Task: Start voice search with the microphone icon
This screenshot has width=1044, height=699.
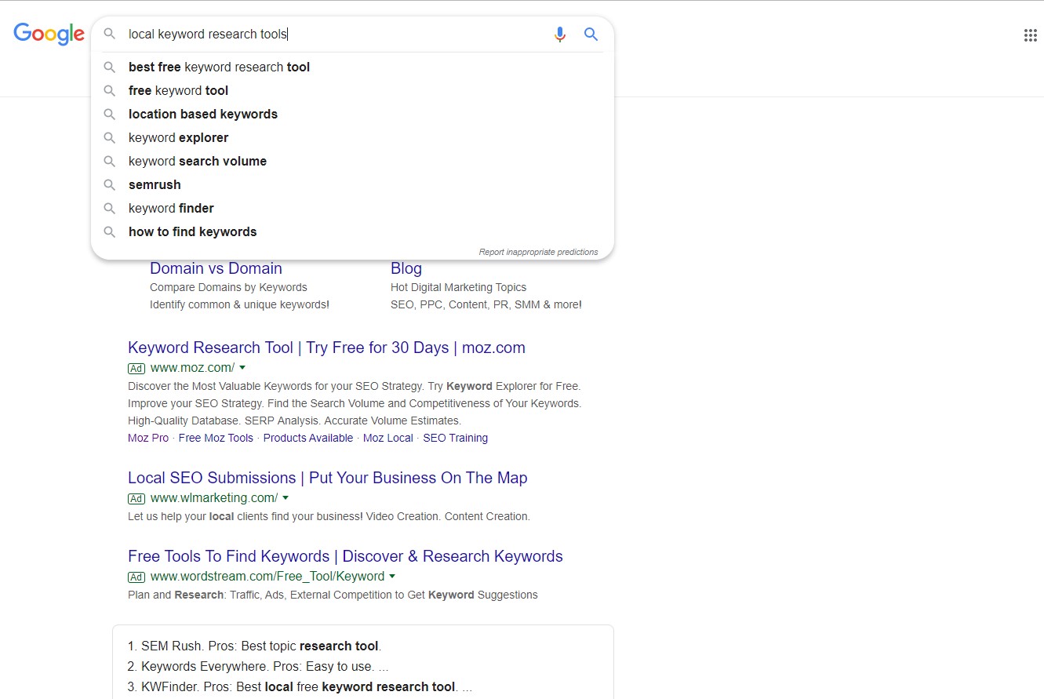Action: [x=559, y=35]
